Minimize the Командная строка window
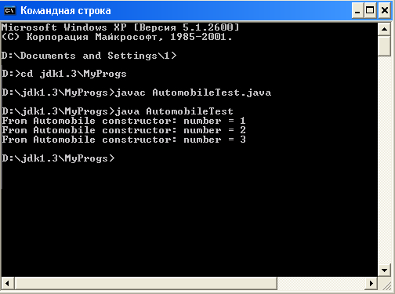This screenshot has height=294, width=395. (357, 11)
